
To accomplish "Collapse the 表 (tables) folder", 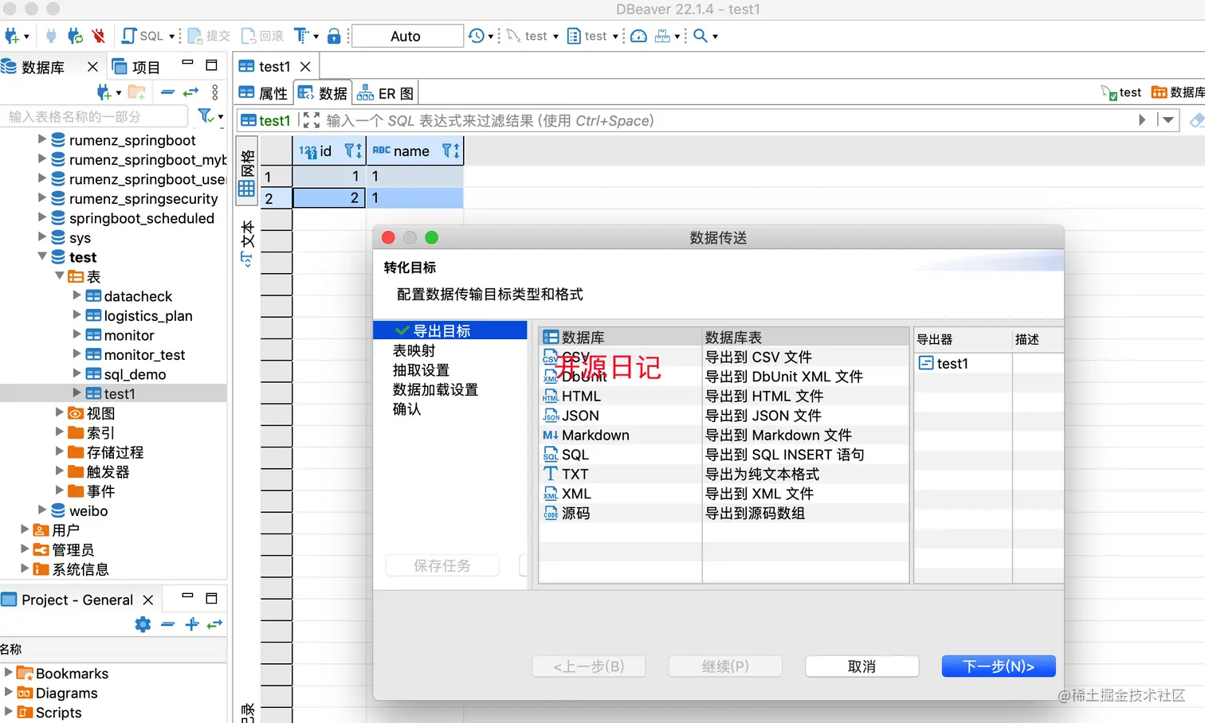I will tap(60, 276).
